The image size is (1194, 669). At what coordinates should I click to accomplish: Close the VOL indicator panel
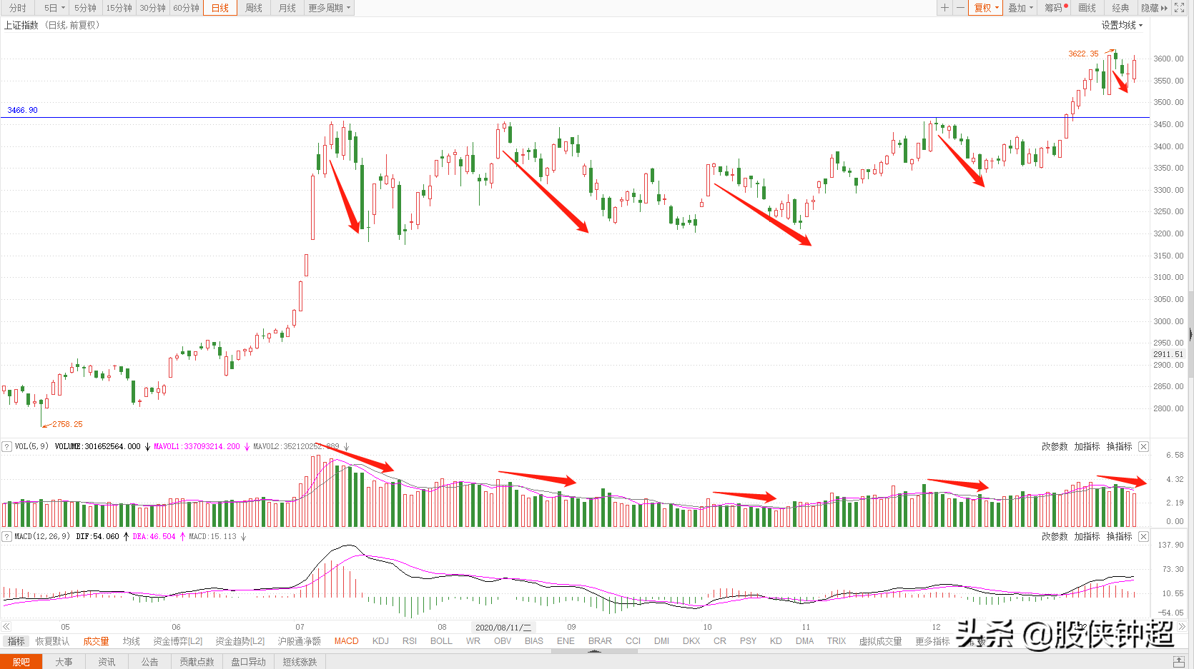click(1143, 446)
